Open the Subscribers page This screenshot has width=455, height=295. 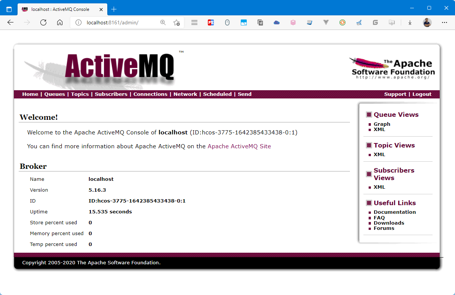pyautogui.click(x=111, y=94)
